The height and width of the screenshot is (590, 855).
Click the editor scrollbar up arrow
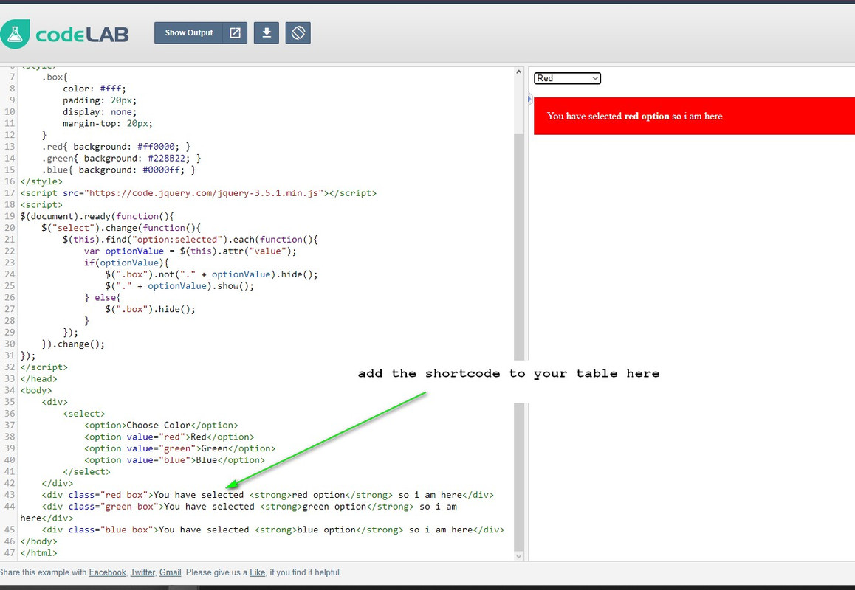(x=518, y=72)
